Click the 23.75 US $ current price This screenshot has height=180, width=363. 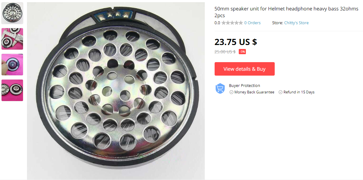coord(236,42)
